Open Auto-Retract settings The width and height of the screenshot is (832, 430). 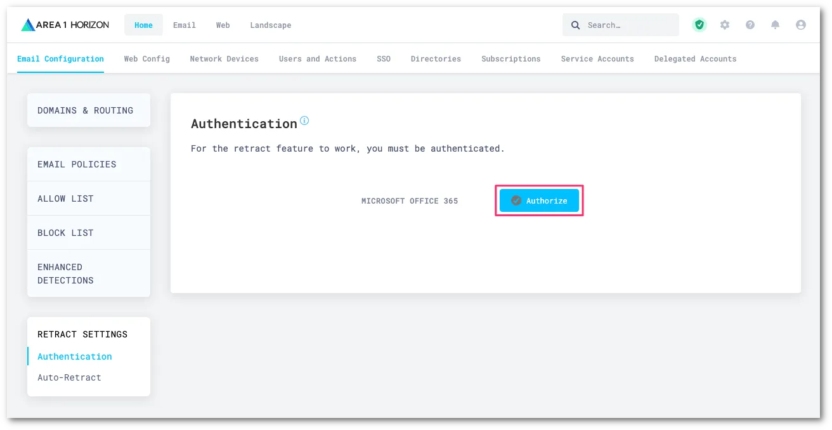point(69,377)
